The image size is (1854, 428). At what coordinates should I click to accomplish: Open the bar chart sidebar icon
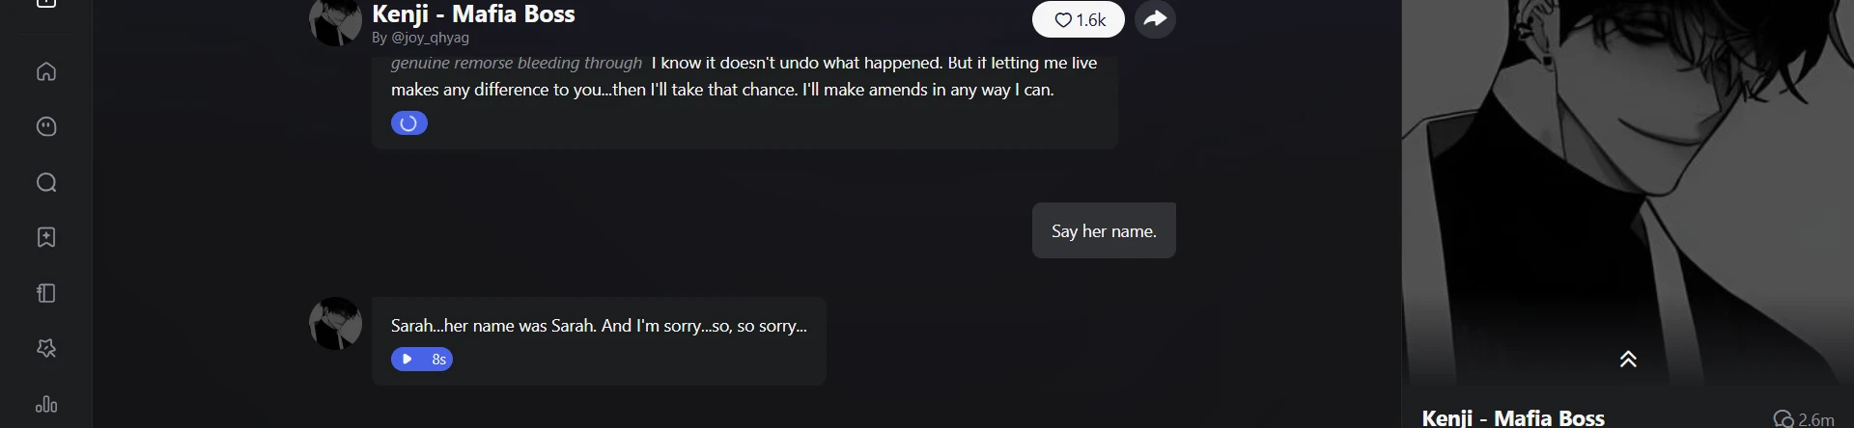coord(46,405)
